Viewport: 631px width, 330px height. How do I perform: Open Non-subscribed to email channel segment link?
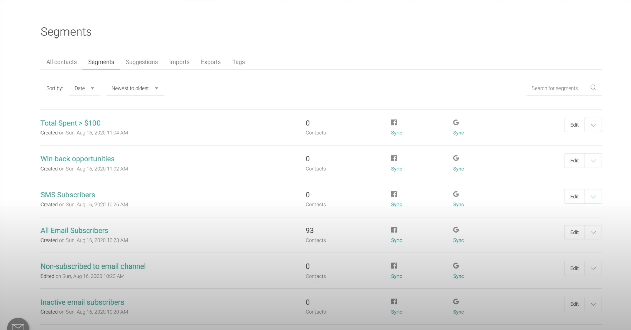tap(93, 266)
